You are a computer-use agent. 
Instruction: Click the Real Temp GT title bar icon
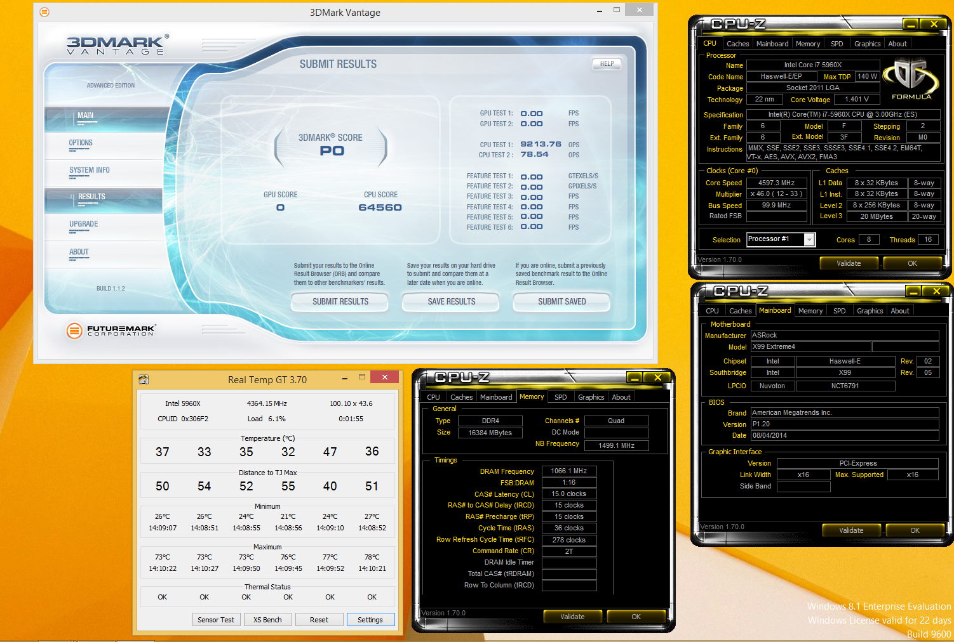pyautogui.click(x=144, y=379)
